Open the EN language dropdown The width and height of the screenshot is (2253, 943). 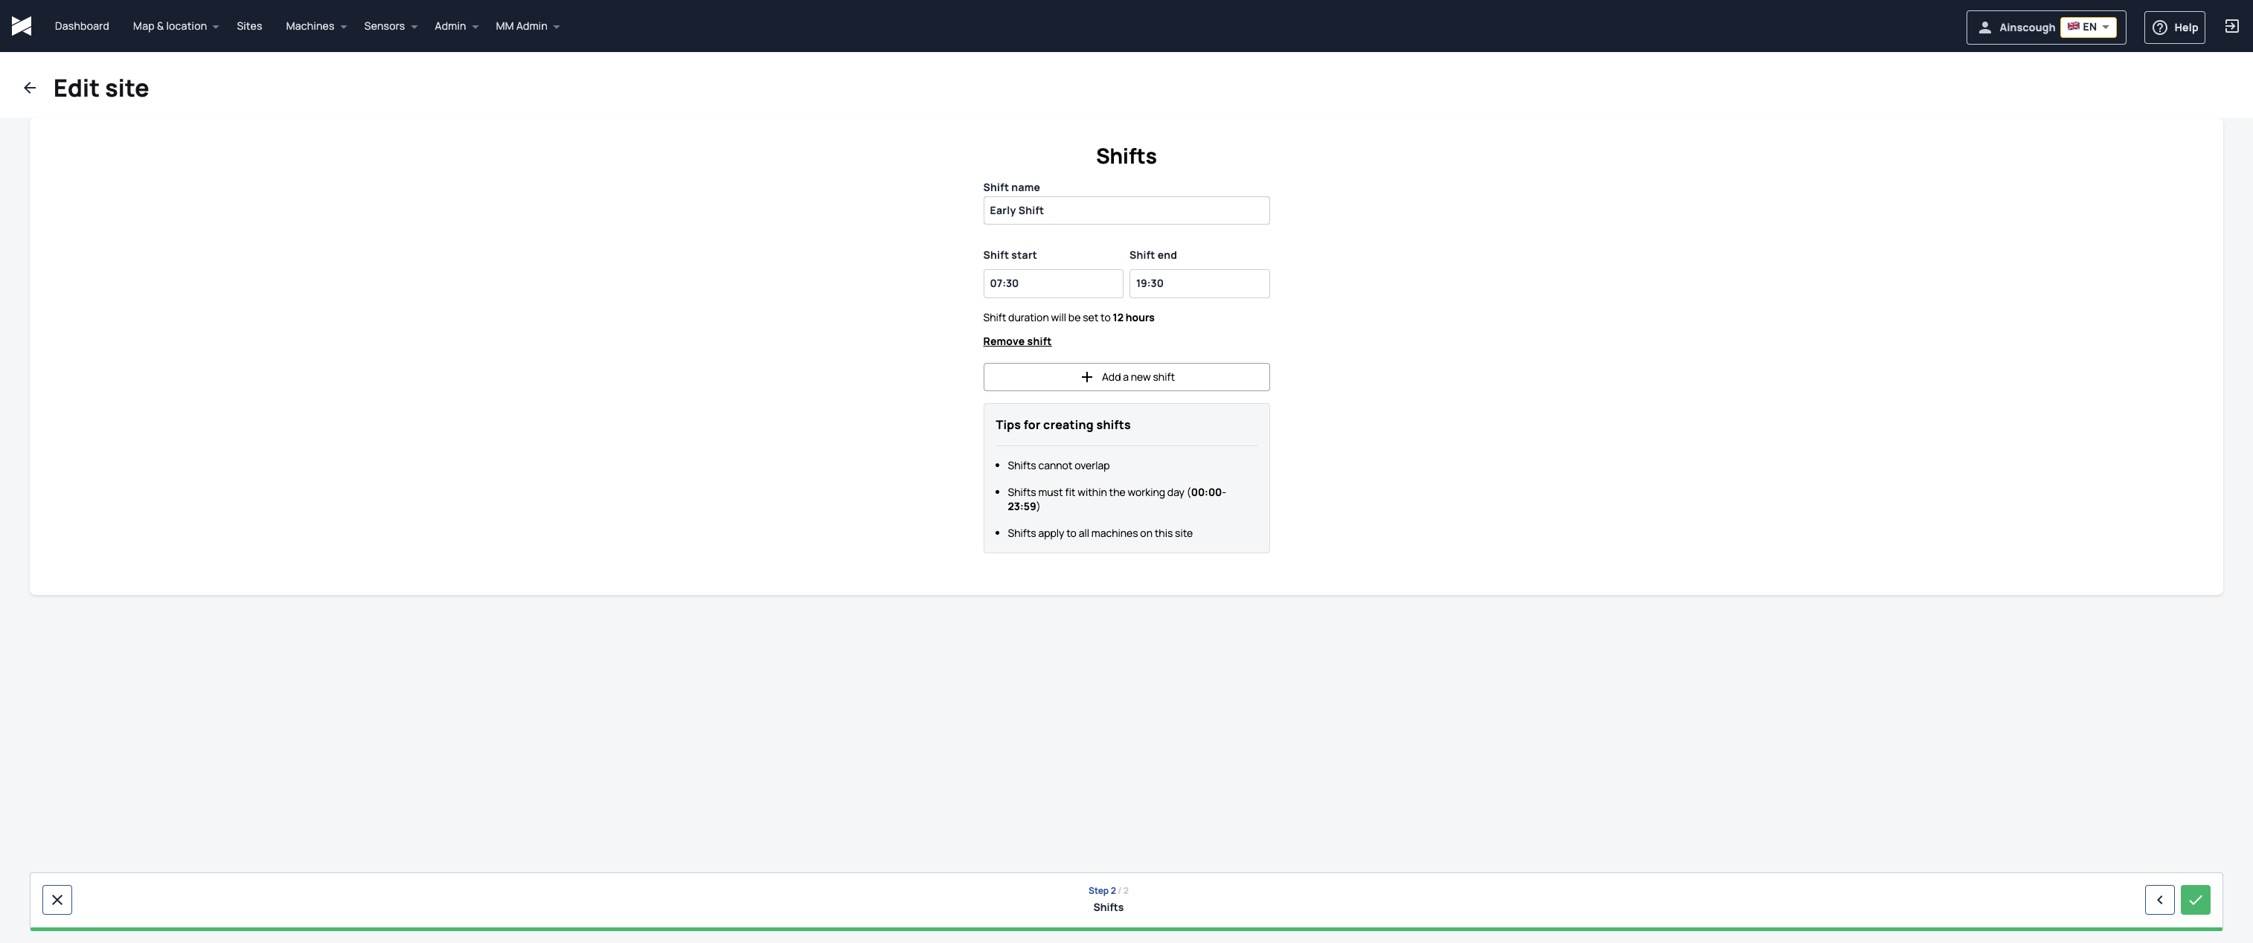2088,27
